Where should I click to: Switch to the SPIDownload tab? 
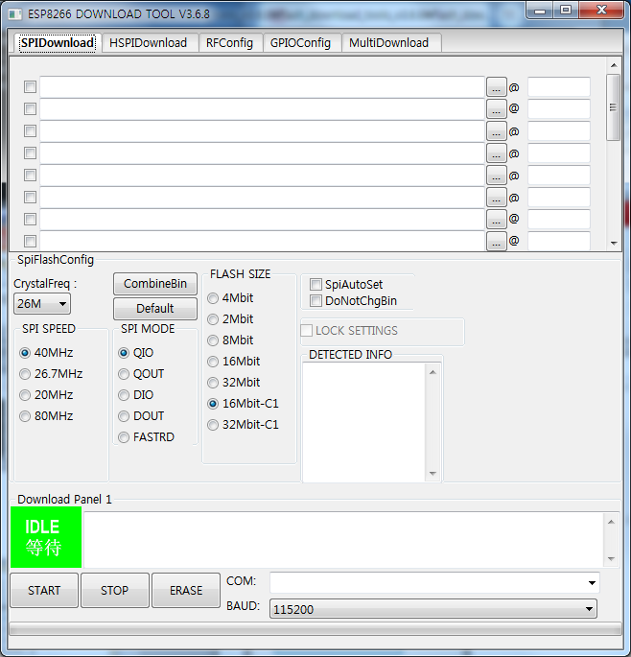[x=57, y=43]
